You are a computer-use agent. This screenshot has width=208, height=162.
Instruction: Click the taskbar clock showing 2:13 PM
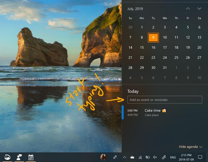point(186,157)
